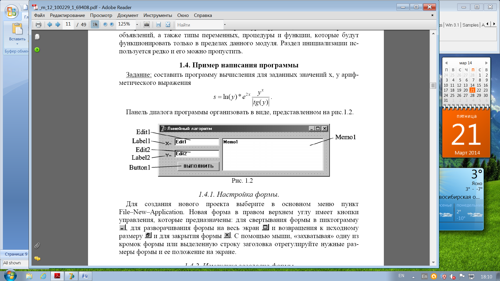Open Windows Explorer from taskbar

(x=29, y=276)
